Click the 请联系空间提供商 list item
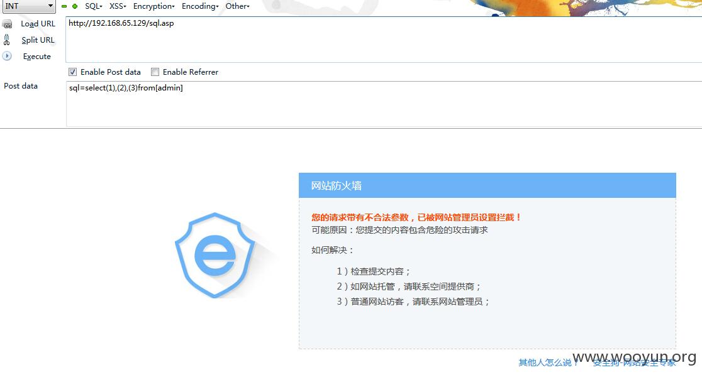Viewport: 702px width, 375px height. coord(409,286)
